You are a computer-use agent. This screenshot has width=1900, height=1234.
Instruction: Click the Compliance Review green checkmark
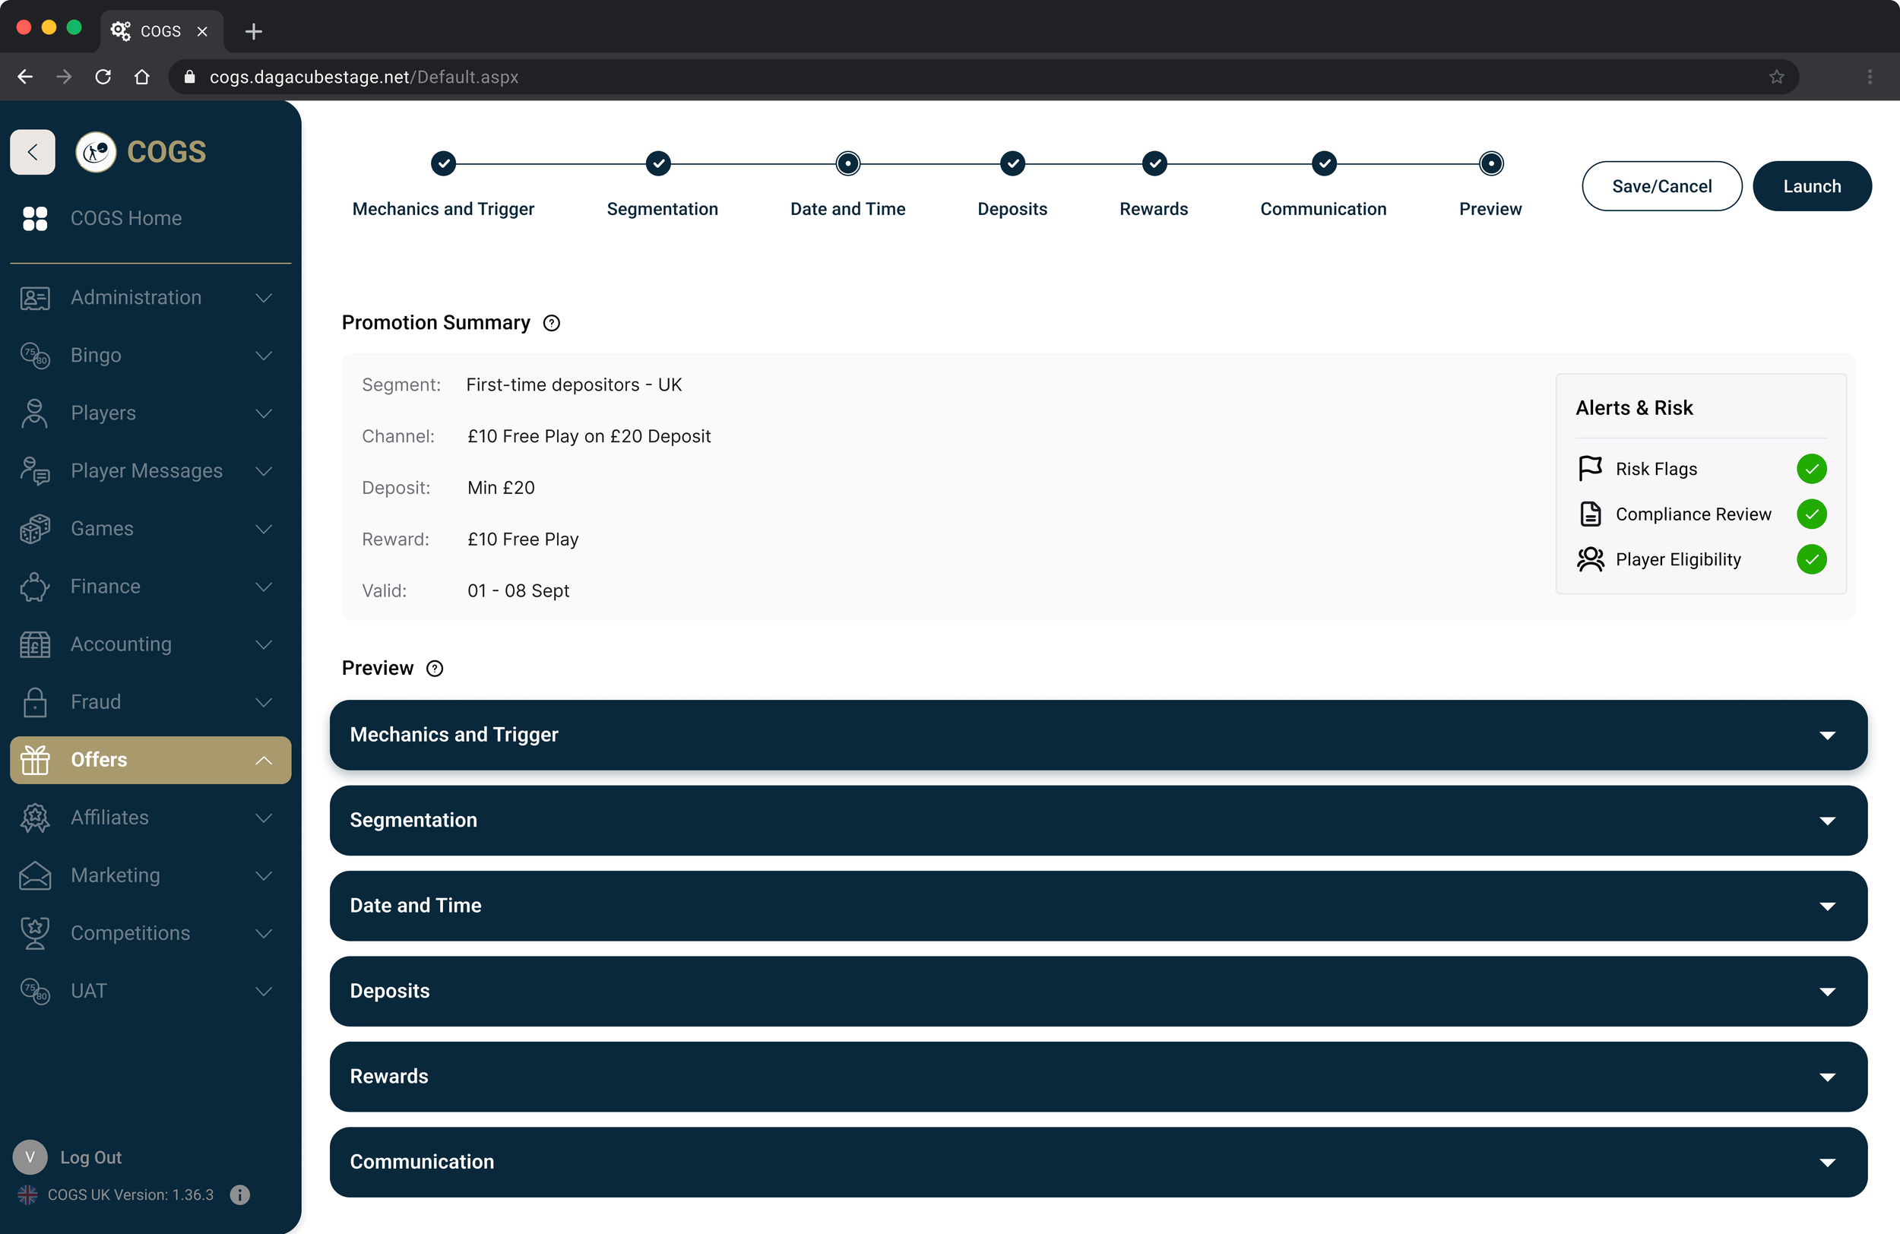click(1810, 514)
